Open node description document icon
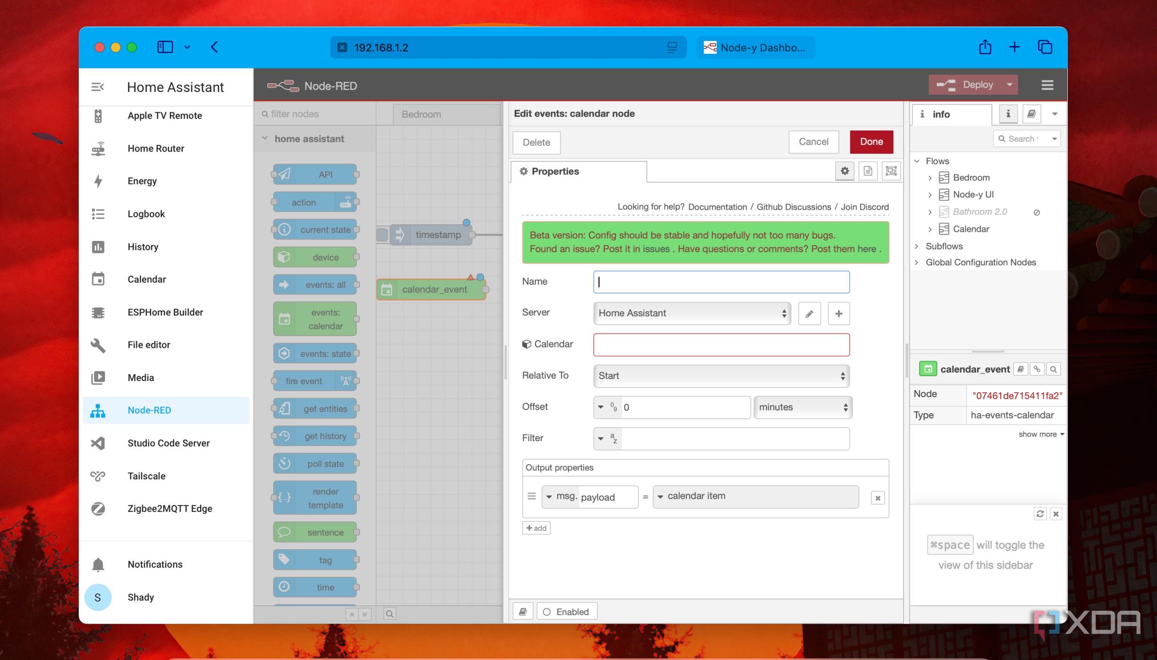This screenshot has height=660, width=1157. coord(868,171)
